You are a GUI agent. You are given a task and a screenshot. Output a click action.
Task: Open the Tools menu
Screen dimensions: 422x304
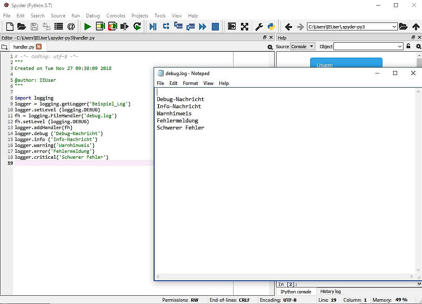pyautogui.click(x=160, y=16)
